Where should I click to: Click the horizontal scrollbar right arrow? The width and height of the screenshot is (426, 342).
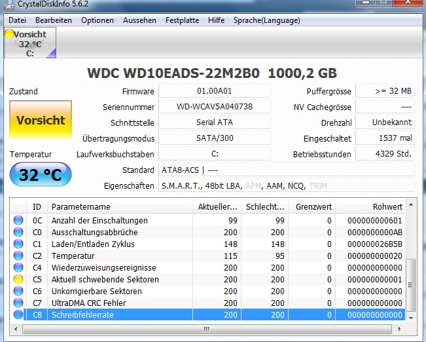[399, 329]
